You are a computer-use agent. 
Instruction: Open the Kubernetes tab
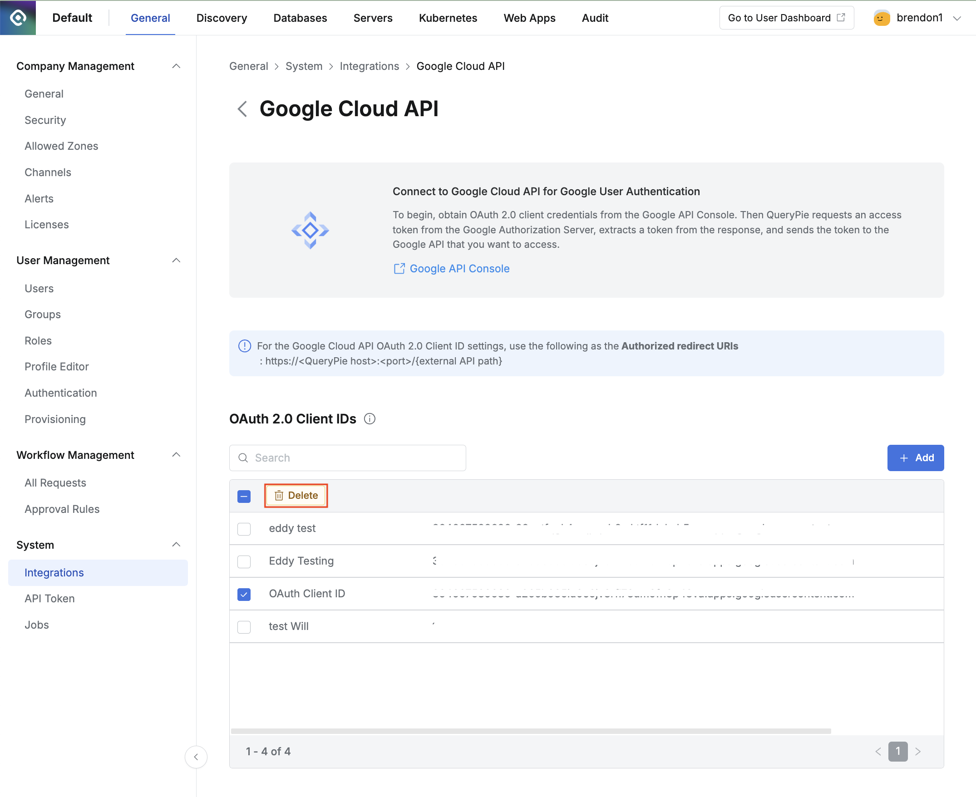[x=448, y=18]
